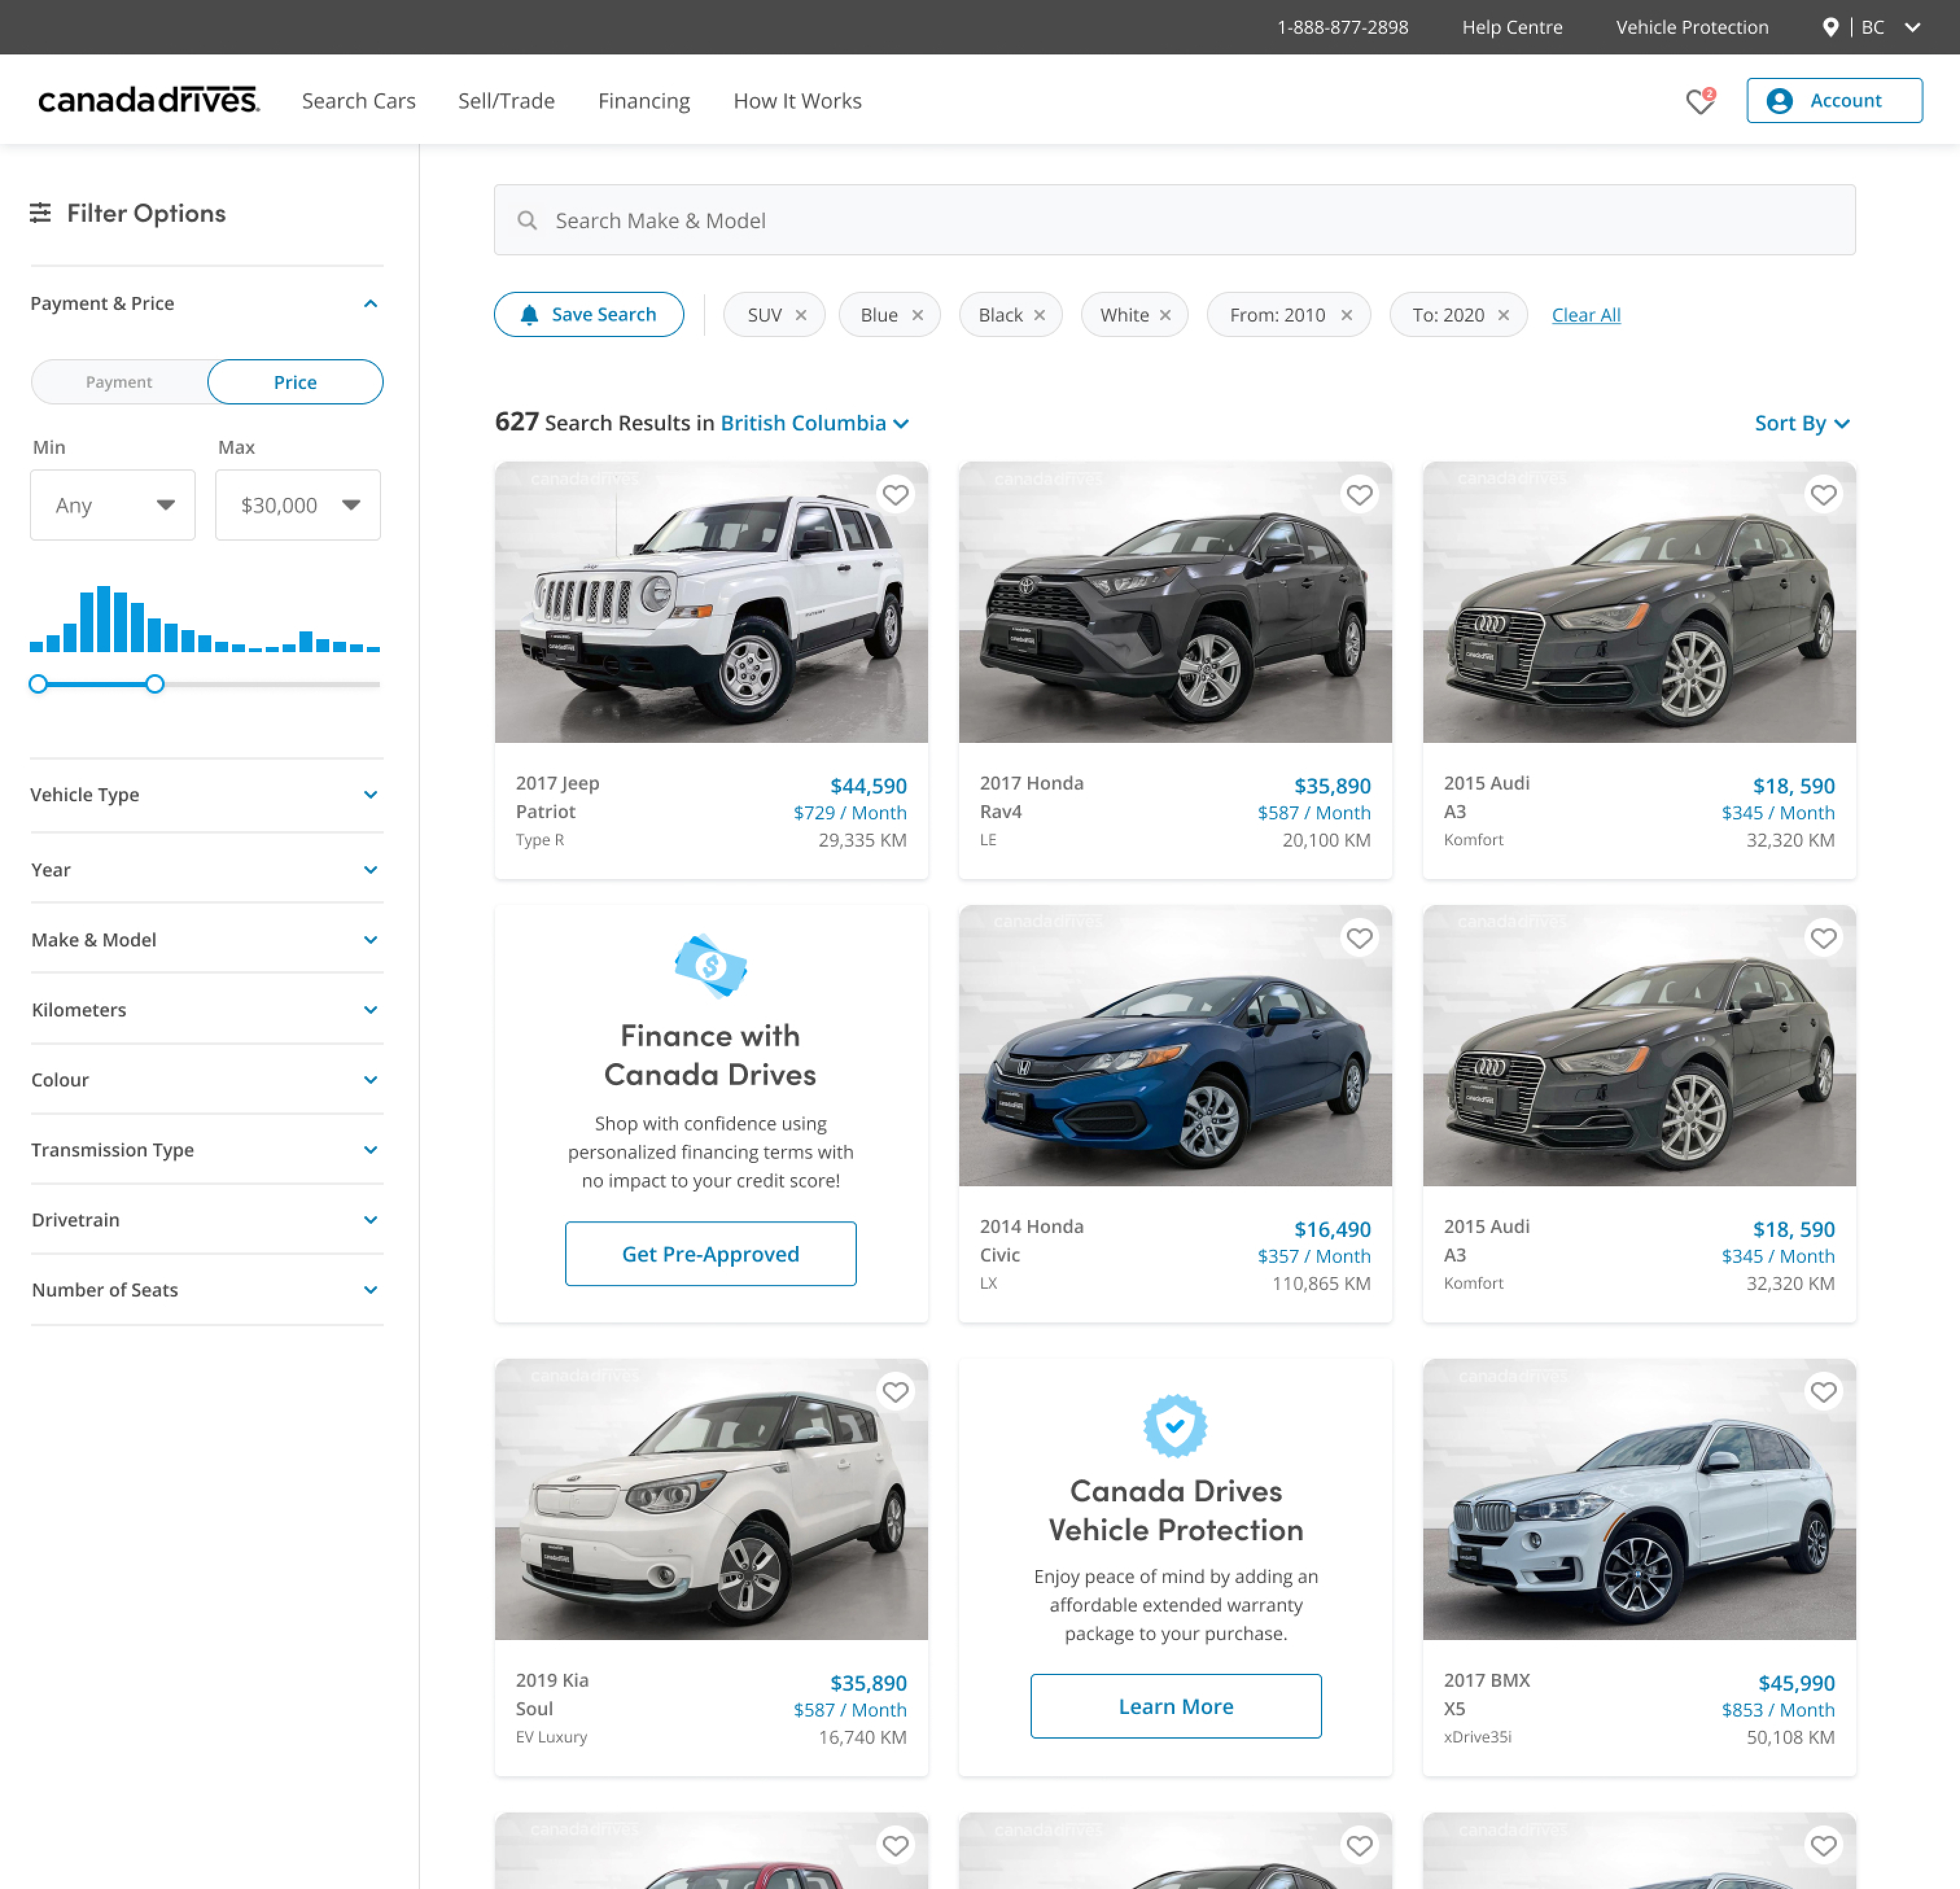Image resolution: width=1960 pixels, height=1889 pixels.
Task: Open the Max price dropdown
Action: coord(298,505)
